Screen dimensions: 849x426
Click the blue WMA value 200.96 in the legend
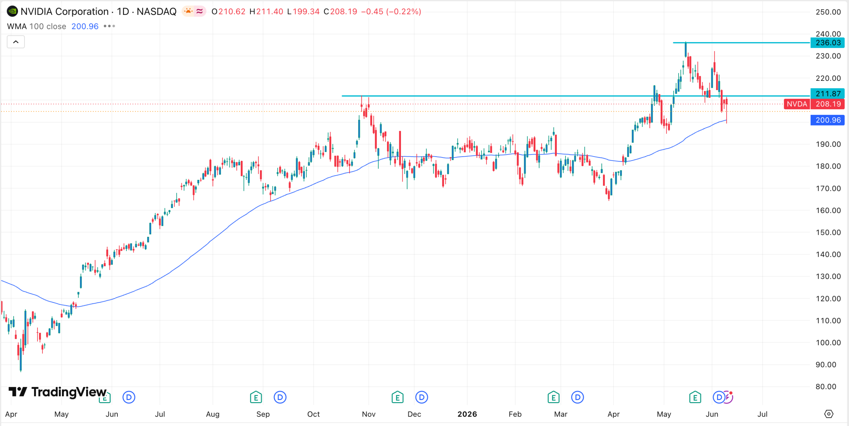(x=85, y=26)
